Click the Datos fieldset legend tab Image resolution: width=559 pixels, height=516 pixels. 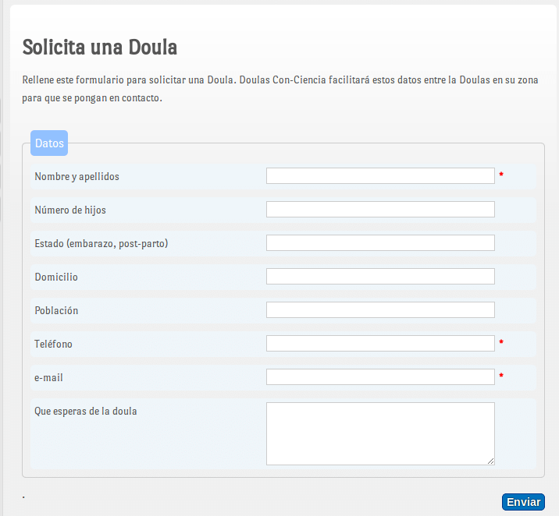click(x=49, y=143)
